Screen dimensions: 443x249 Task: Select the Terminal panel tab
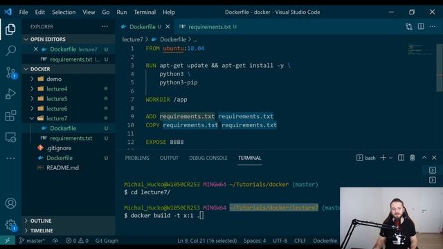pos(249,158)
